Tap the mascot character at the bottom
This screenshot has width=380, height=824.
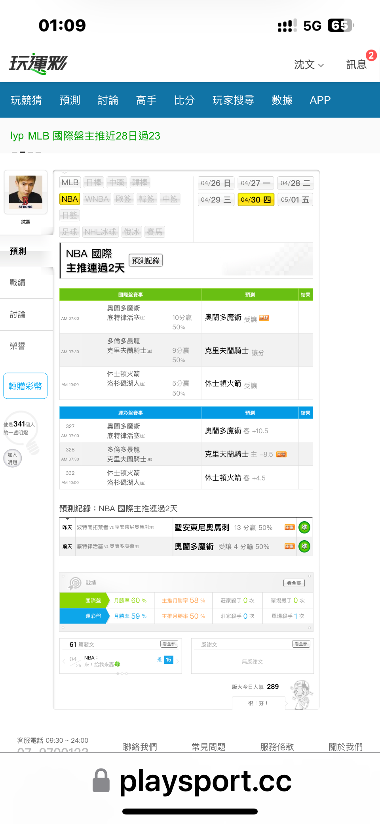(302, 694)
